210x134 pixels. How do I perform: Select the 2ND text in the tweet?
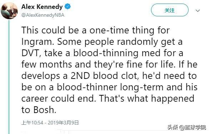80,76
